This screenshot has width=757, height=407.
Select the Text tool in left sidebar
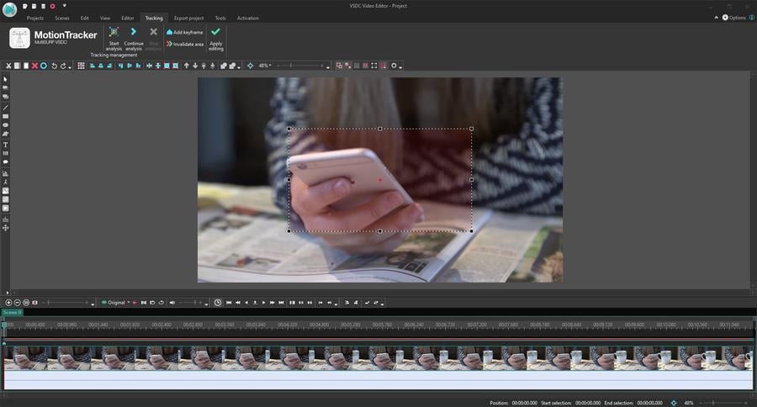click(5, 145)
